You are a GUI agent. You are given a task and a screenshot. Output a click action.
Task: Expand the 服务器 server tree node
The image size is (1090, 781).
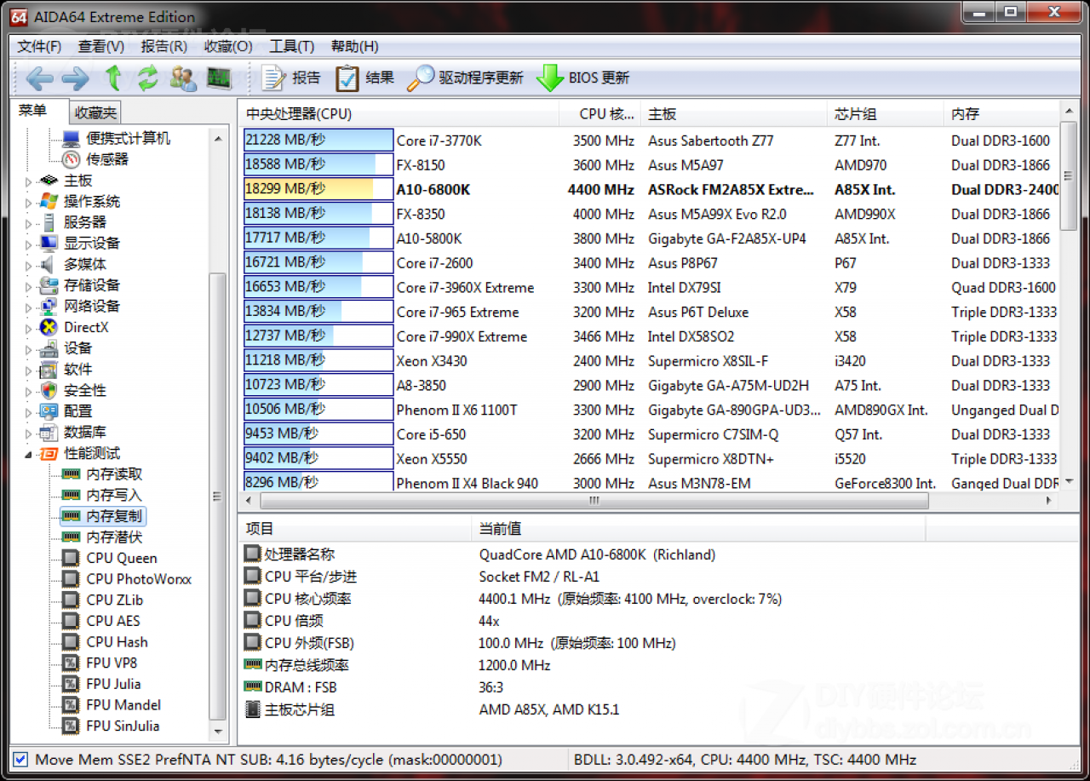coord(28,223)
